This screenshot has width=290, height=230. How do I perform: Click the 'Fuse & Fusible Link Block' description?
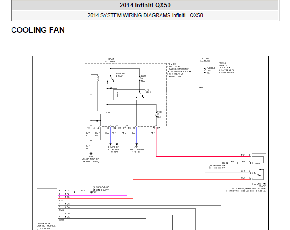(226, 68)
